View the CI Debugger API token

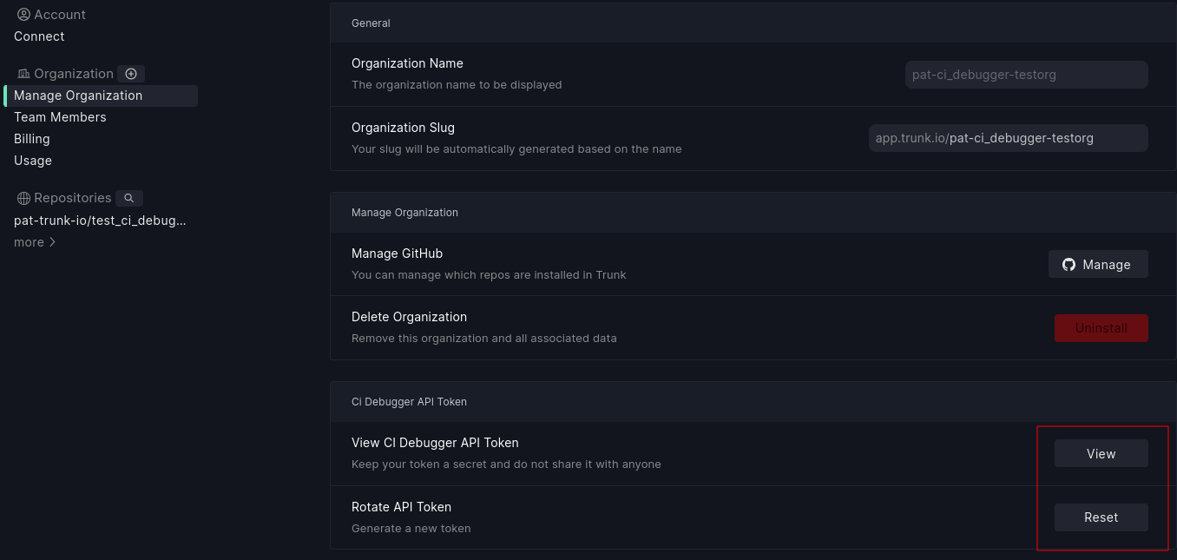[1101, 453]
